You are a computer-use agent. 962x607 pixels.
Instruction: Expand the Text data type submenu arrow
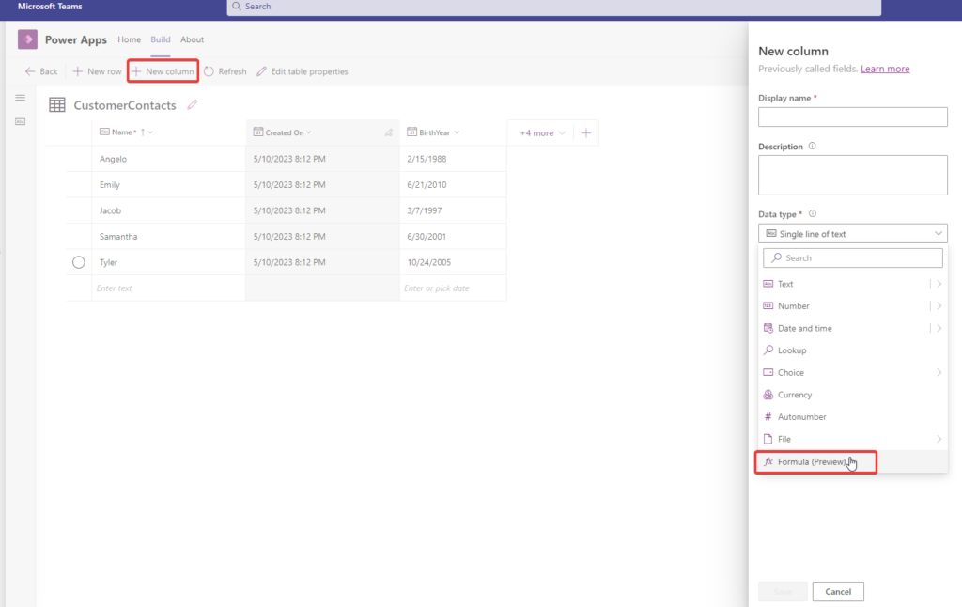pyautogui.click(x=939, y=284)
